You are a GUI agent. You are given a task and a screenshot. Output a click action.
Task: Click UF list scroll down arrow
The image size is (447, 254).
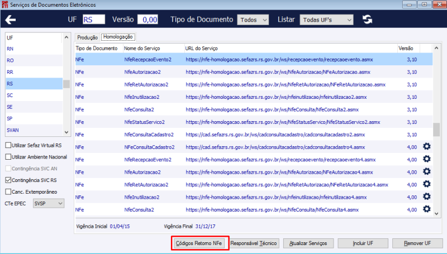coord(66,132)
